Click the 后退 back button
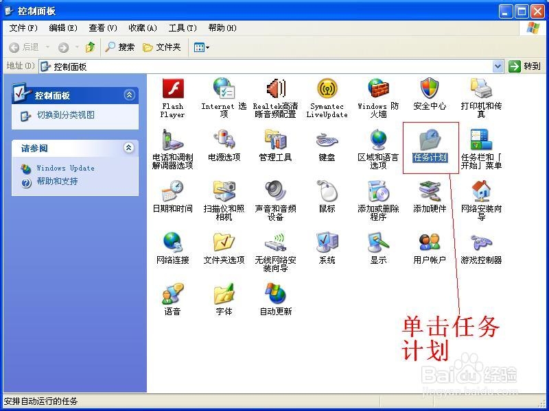 24,47
